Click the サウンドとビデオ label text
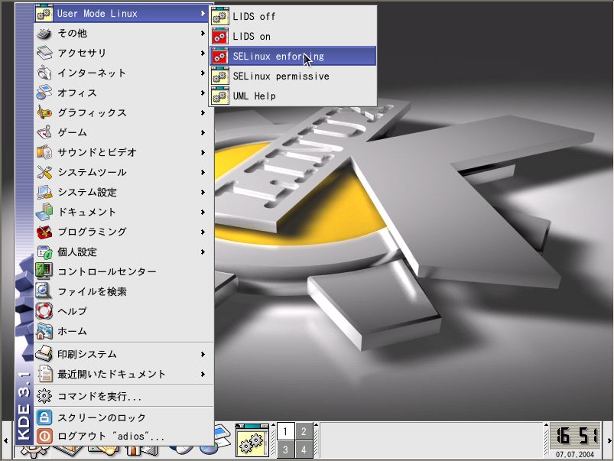 pos(97,152)
